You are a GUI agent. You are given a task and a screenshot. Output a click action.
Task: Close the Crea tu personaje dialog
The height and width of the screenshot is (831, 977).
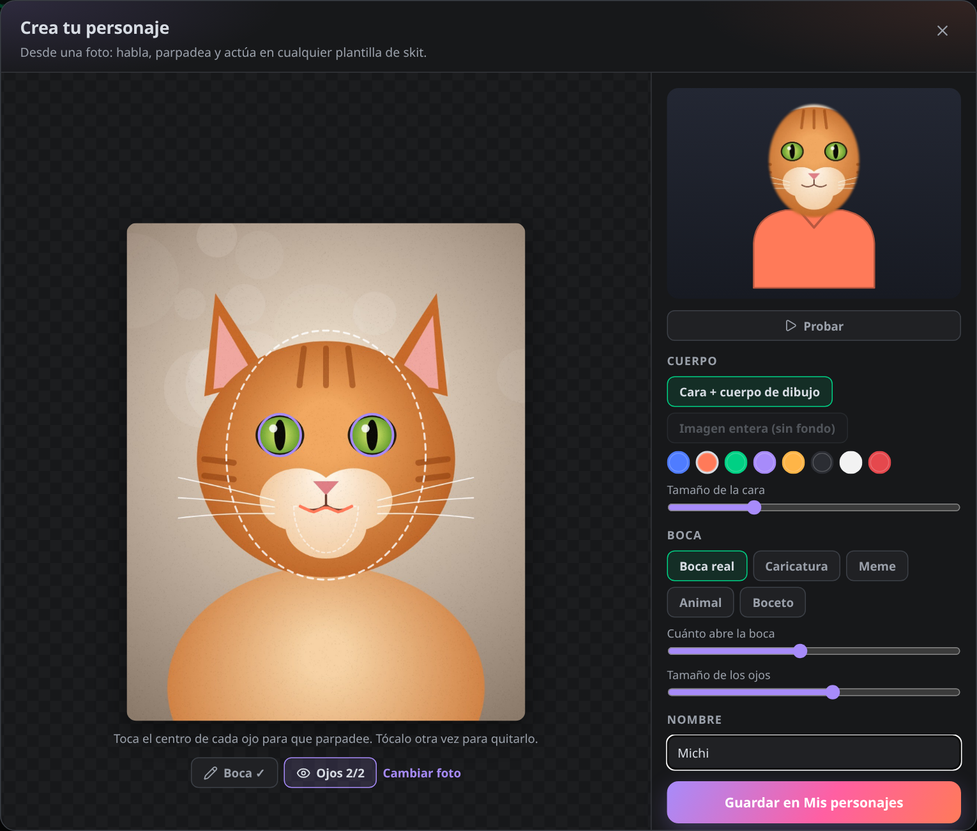click(942, 31)
